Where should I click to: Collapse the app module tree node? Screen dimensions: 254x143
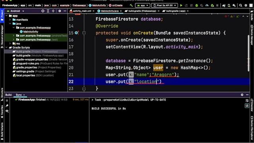(7, 16)
